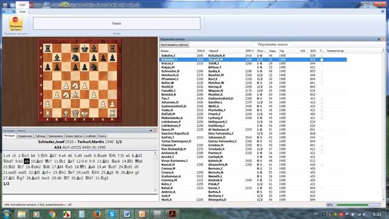Select the black king on e8
Viewport: 389px width, 219px height.
tap(84, 48)
